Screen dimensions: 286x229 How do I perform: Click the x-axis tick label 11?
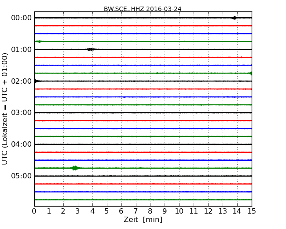pyautogui.click(x=194, y=211)
